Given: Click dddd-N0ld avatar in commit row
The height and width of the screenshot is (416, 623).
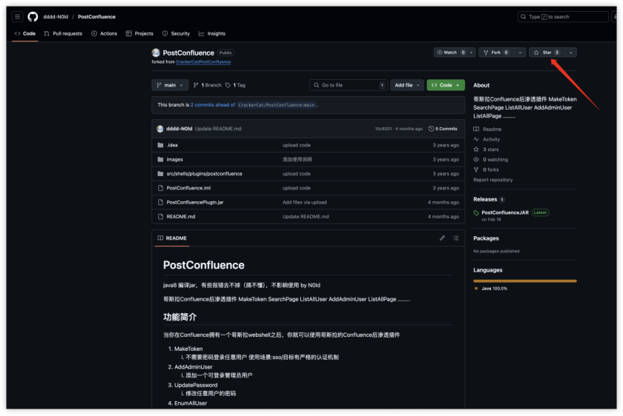Looking at the screenshot, I should pyautogui.click(x=160, y=129).
